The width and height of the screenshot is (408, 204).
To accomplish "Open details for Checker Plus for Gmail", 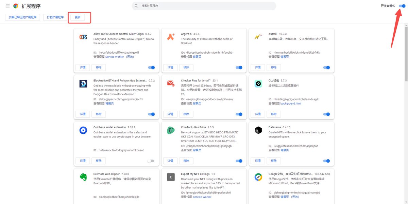I will click(170, 114).
